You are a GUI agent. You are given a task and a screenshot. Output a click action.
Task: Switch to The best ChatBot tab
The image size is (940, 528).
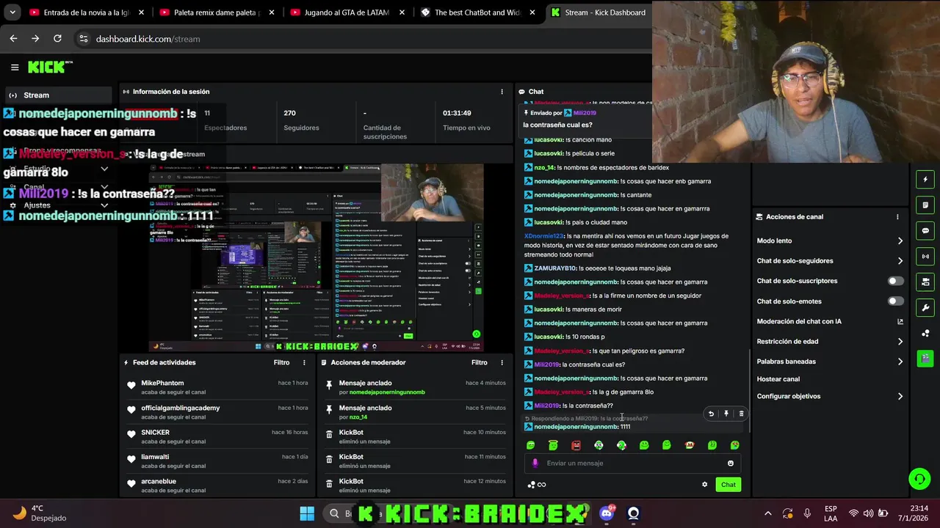(x=477, y=12)
